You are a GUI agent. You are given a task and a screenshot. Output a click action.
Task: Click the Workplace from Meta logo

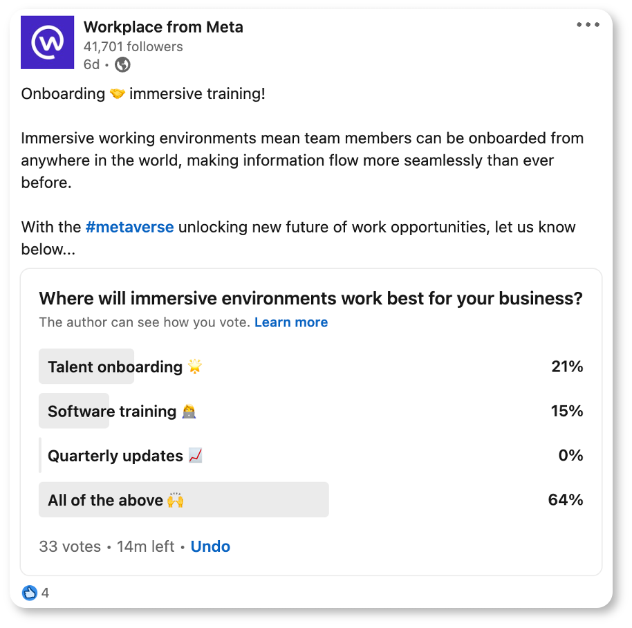(x=47, y=43)
